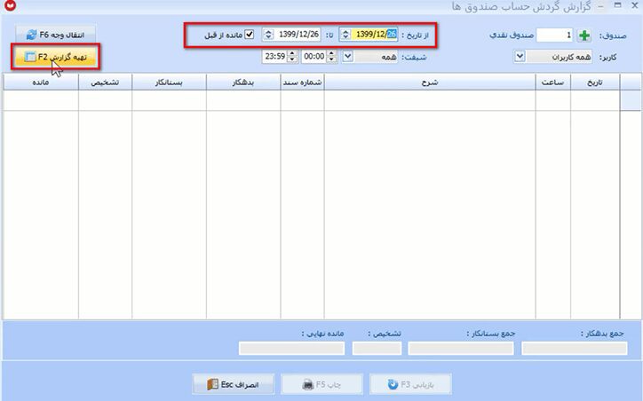The height and width of the screenshot is (401, 643).
Task: Click the انصراف Esc cancel button
Action: click(x=233, y=385)
